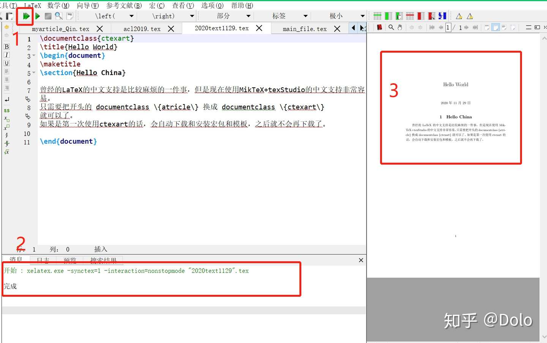
Task: Expand PDF viewer toolbar overflow chevron
Action: point(545,27)
